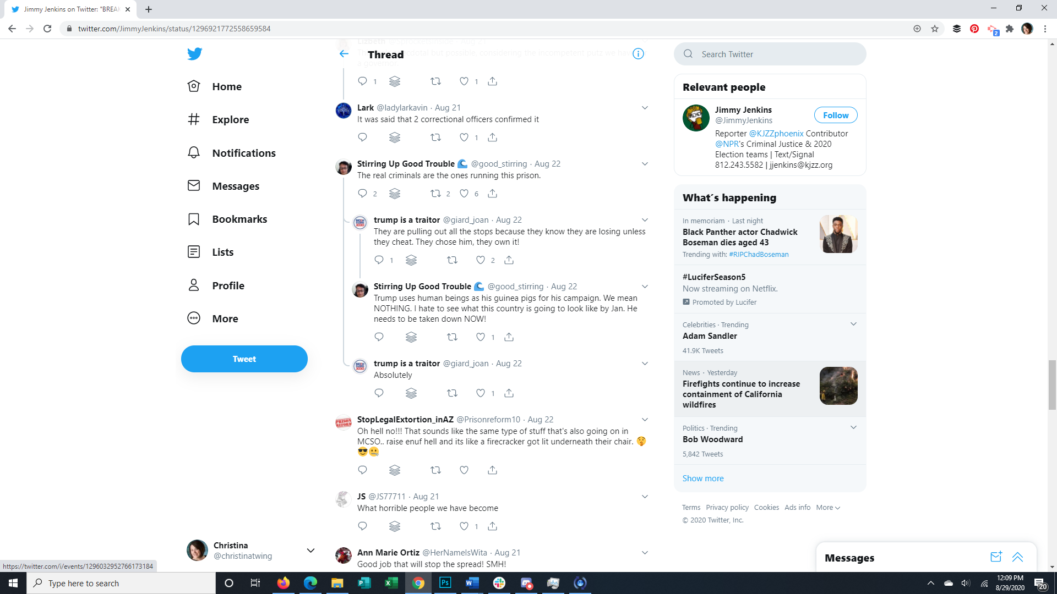
Task: Reply to StopLegalExtortion_inAZ tweet
Action: point(362,470)
